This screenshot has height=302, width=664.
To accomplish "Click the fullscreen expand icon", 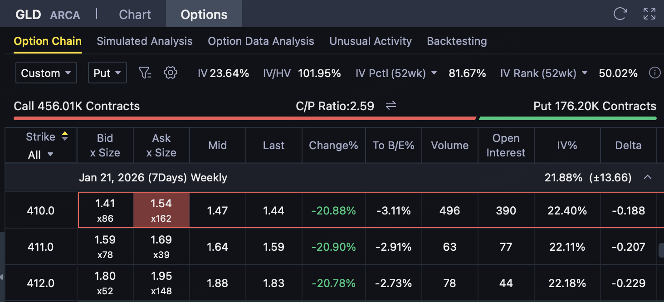I will [649, 14].
